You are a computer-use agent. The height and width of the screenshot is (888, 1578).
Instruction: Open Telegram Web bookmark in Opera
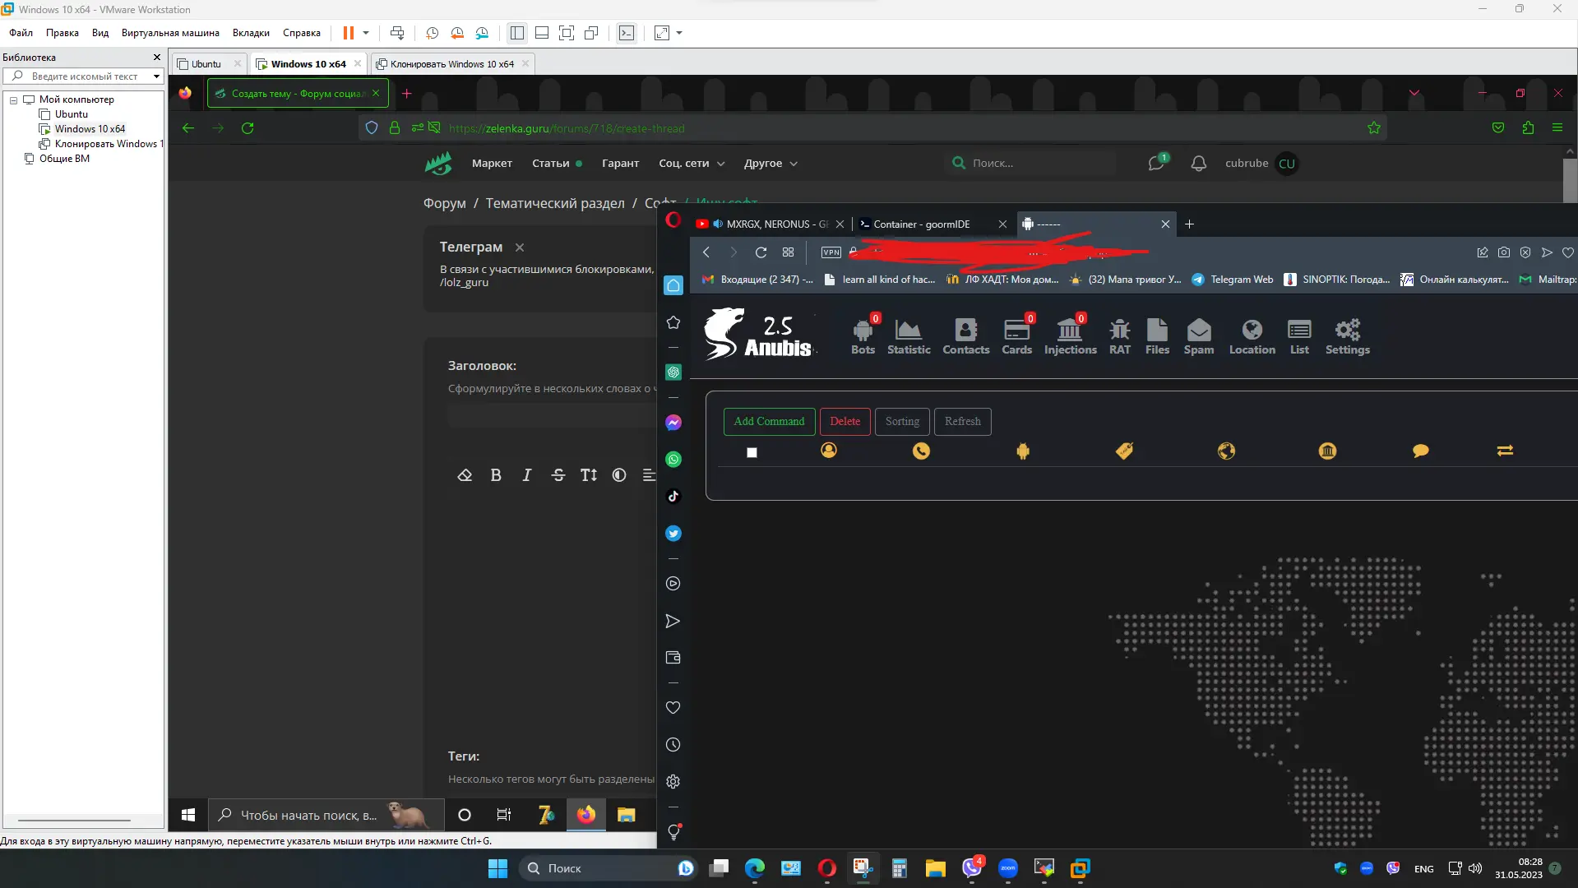[x=1232, y=280]
